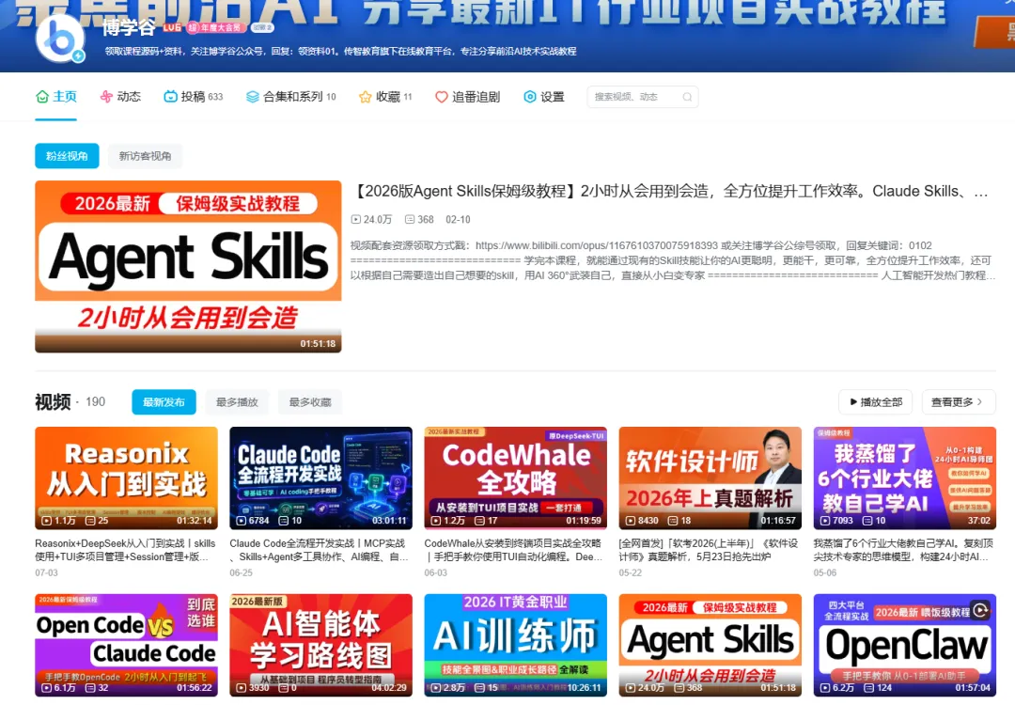Viewport: 1015px width, 705px height.
Task: Open the Claude Code 全流程开发实战 thumbnail
Action: [x=321, y=478]
